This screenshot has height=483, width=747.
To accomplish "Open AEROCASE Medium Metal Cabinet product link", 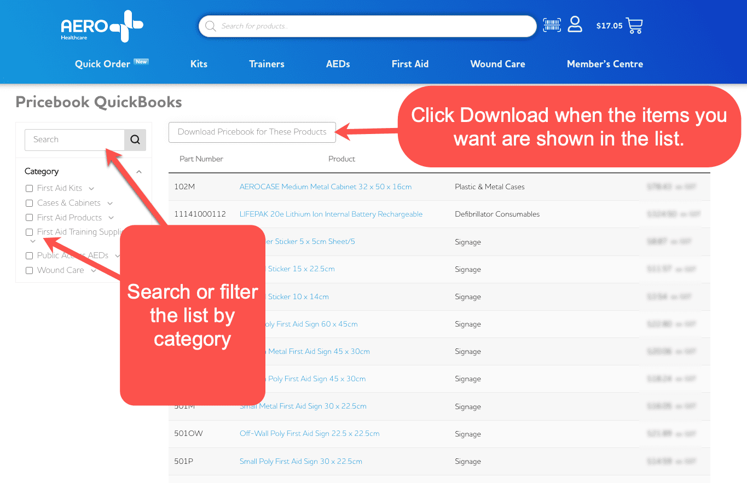I will click(326, 187).
